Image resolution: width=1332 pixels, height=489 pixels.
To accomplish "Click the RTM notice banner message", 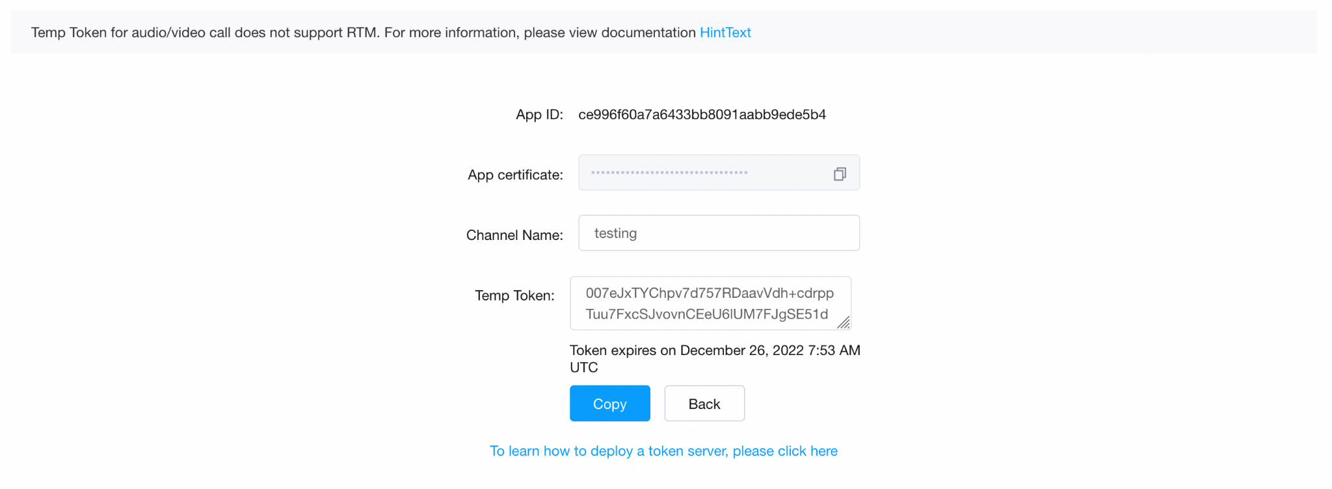I will point(363,33).
